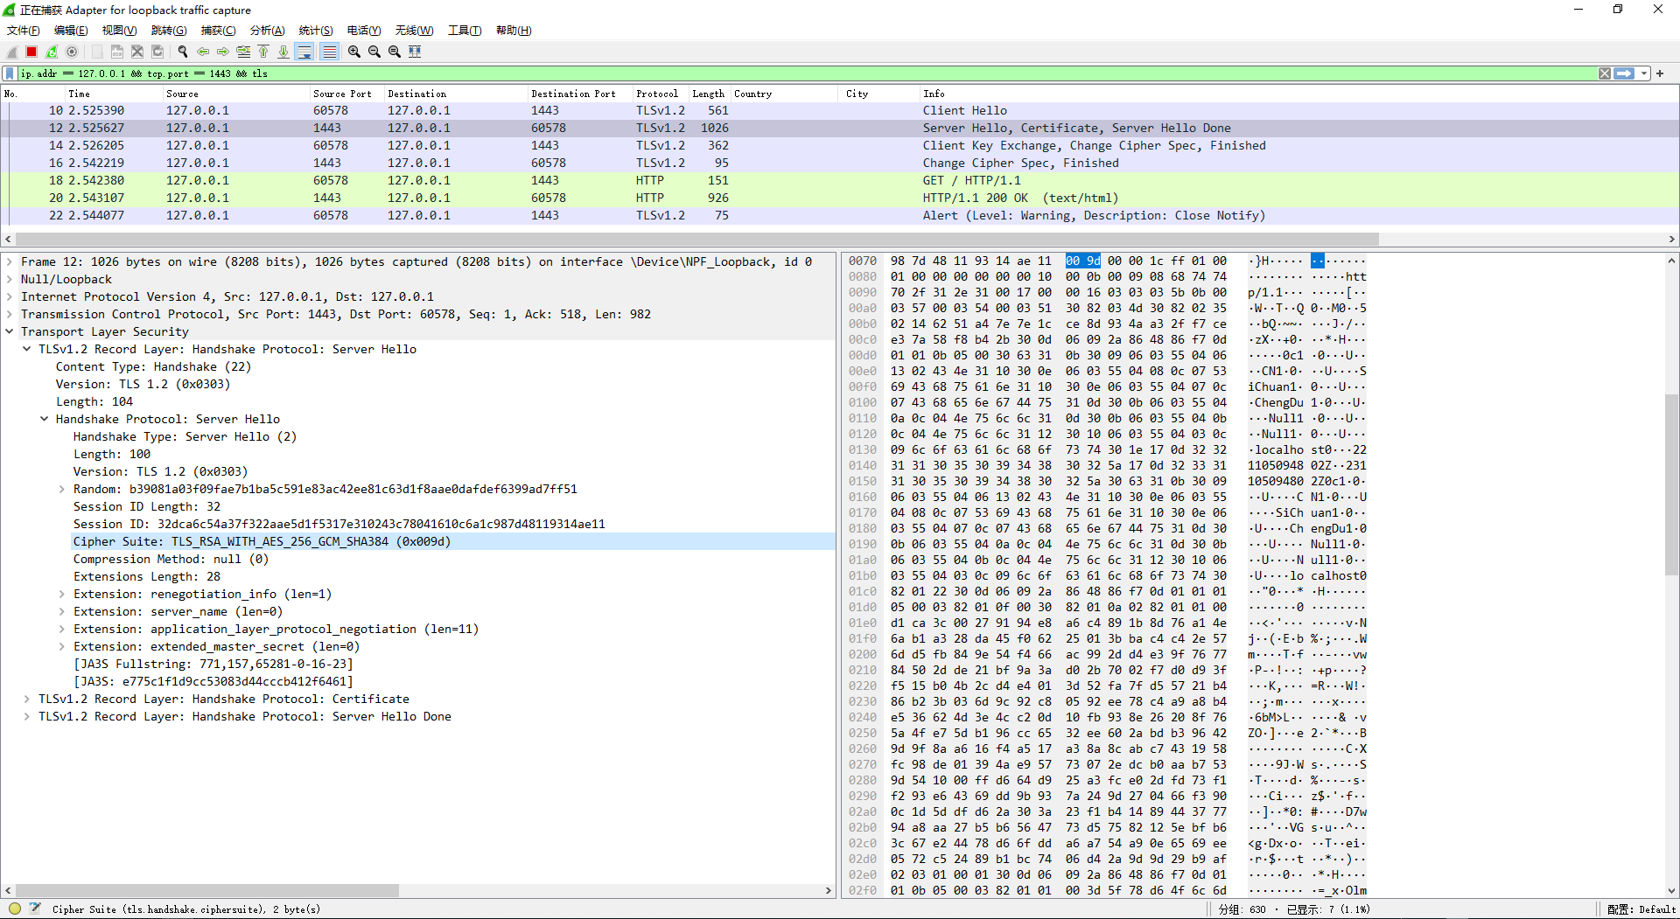
Task: Go forward to next packet arrow
Action: pos(223,52)
